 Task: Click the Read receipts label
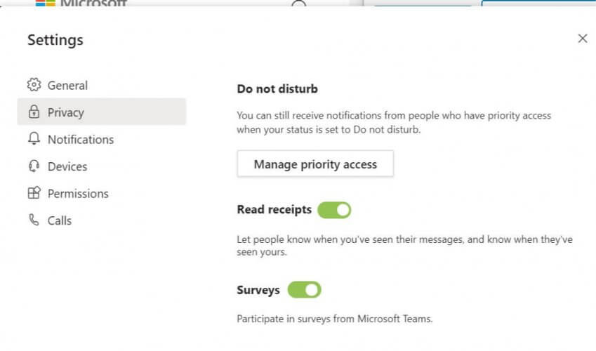coord(274,209)
